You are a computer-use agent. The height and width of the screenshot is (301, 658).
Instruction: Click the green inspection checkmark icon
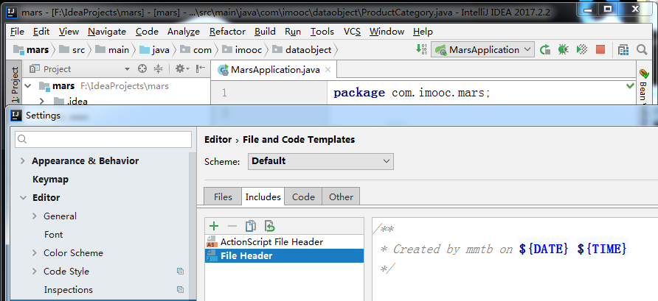(x=630, y=86)
